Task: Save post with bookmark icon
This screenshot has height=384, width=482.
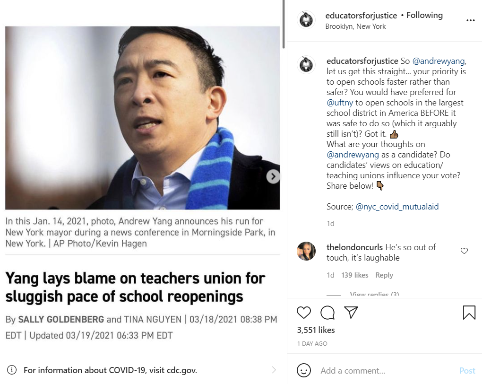Action: coord(469,313)
